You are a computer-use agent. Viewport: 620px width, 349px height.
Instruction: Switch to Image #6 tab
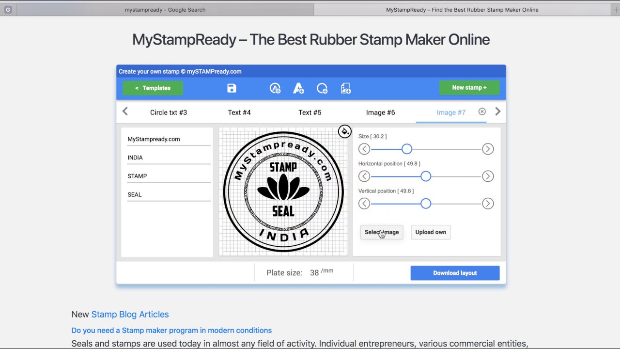[381, 112]
